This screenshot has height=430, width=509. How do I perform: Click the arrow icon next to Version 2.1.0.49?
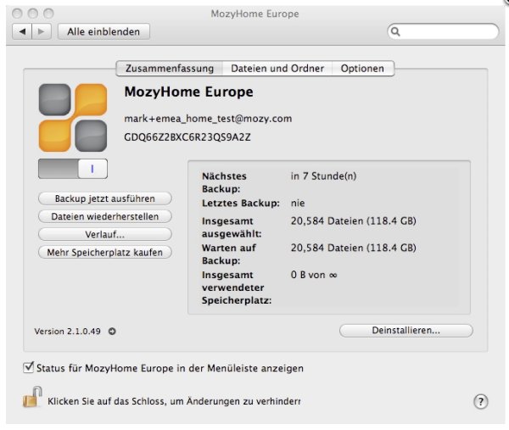click(112, 332)
